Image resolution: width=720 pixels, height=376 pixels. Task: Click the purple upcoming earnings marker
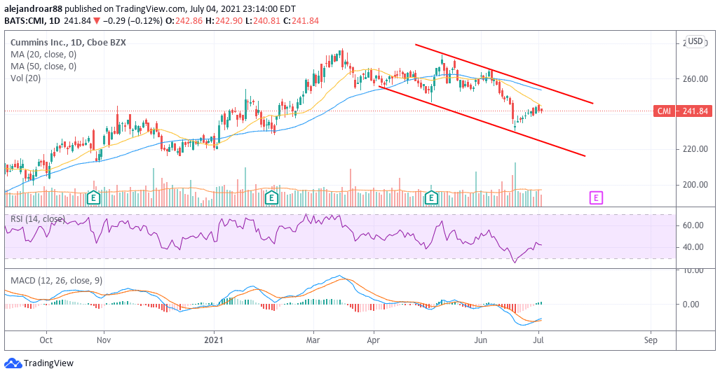pos(596,198)
